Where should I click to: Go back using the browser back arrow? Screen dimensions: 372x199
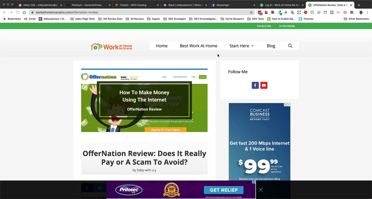4,12
